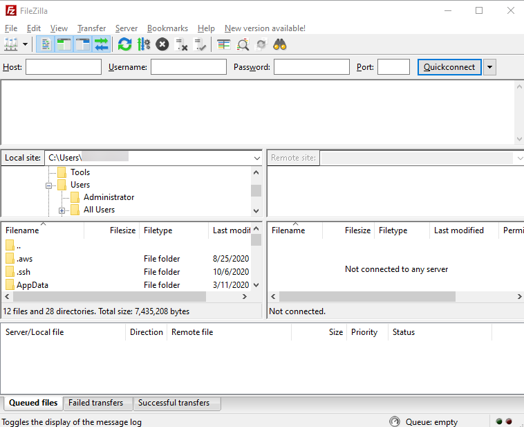Open Remote site path dropdown
The image size is (524, 427).
tap(520, 158)
